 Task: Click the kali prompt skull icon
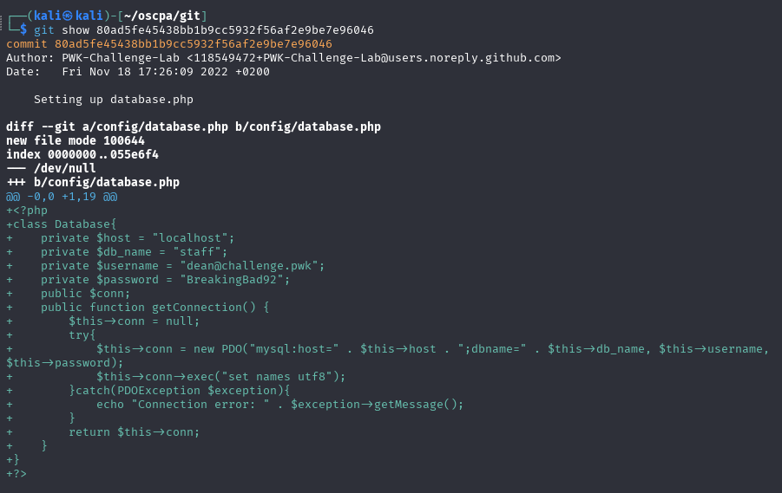[x=68, y=16]
